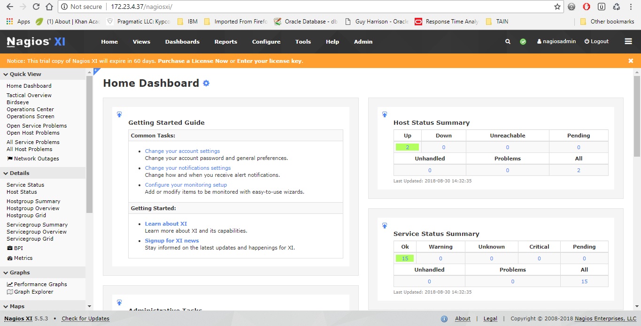Open the Views menu
641x326 pixels.
141,42
